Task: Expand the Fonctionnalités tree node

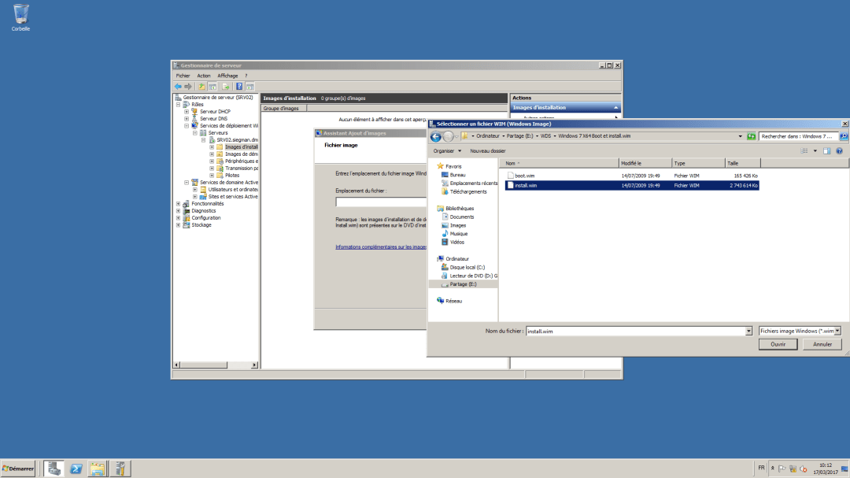Action: click(177, 203)
